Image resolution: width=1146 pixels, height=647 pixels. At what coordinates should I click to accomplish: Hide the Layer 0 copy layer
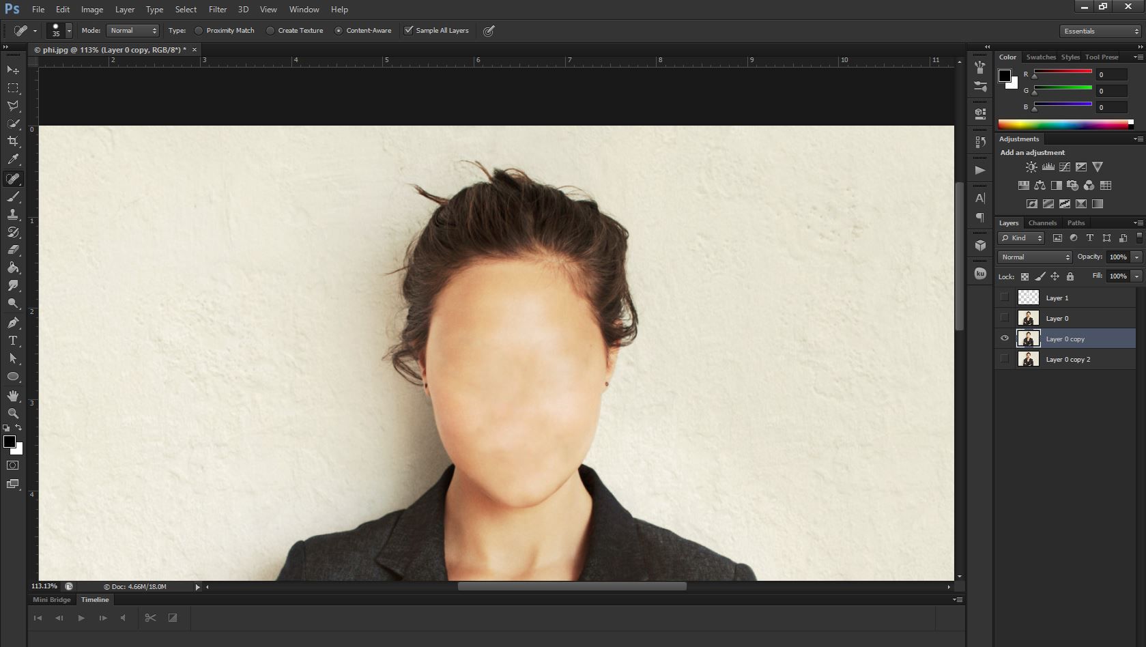[1004, 338]
